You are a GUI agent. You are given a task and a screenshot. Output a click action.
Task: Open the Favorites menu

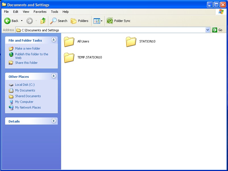40,12
